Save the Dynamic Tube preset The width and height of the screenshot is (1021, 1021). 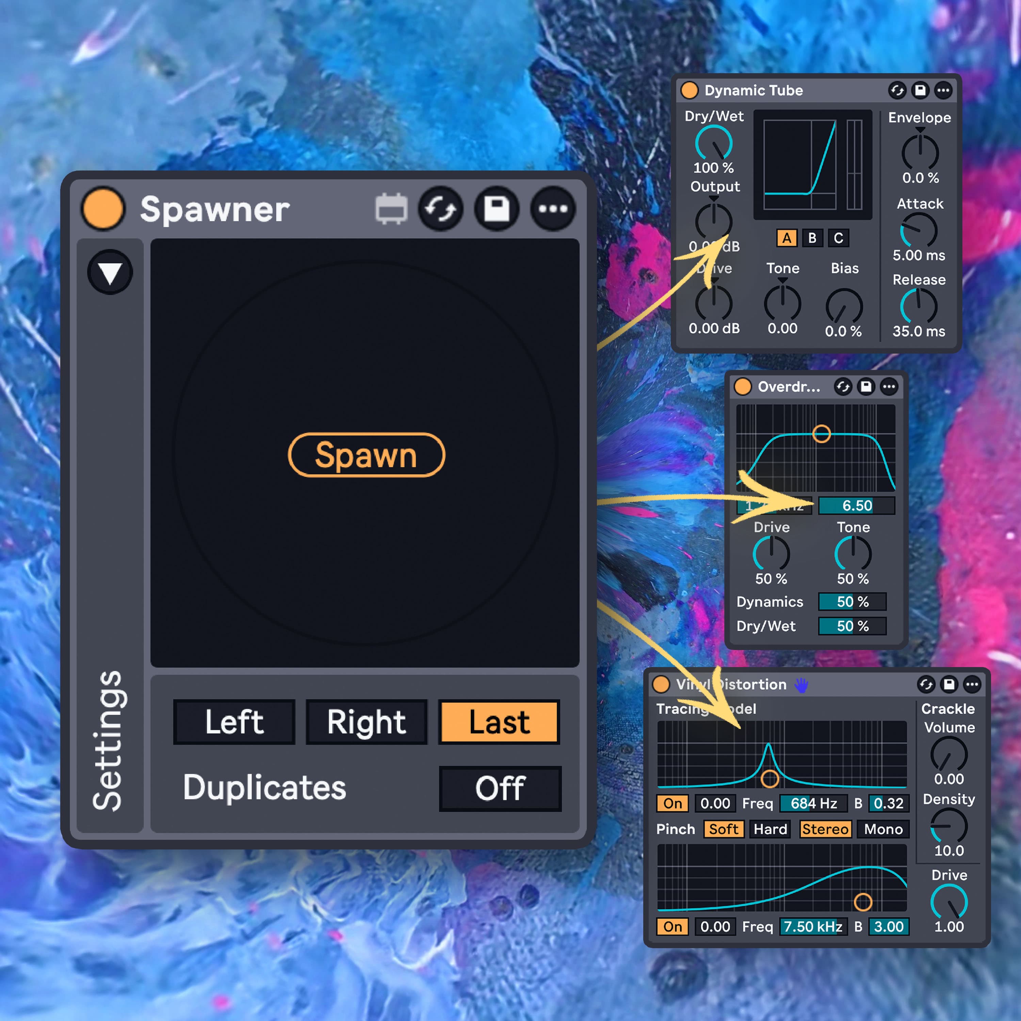[920, 91]
